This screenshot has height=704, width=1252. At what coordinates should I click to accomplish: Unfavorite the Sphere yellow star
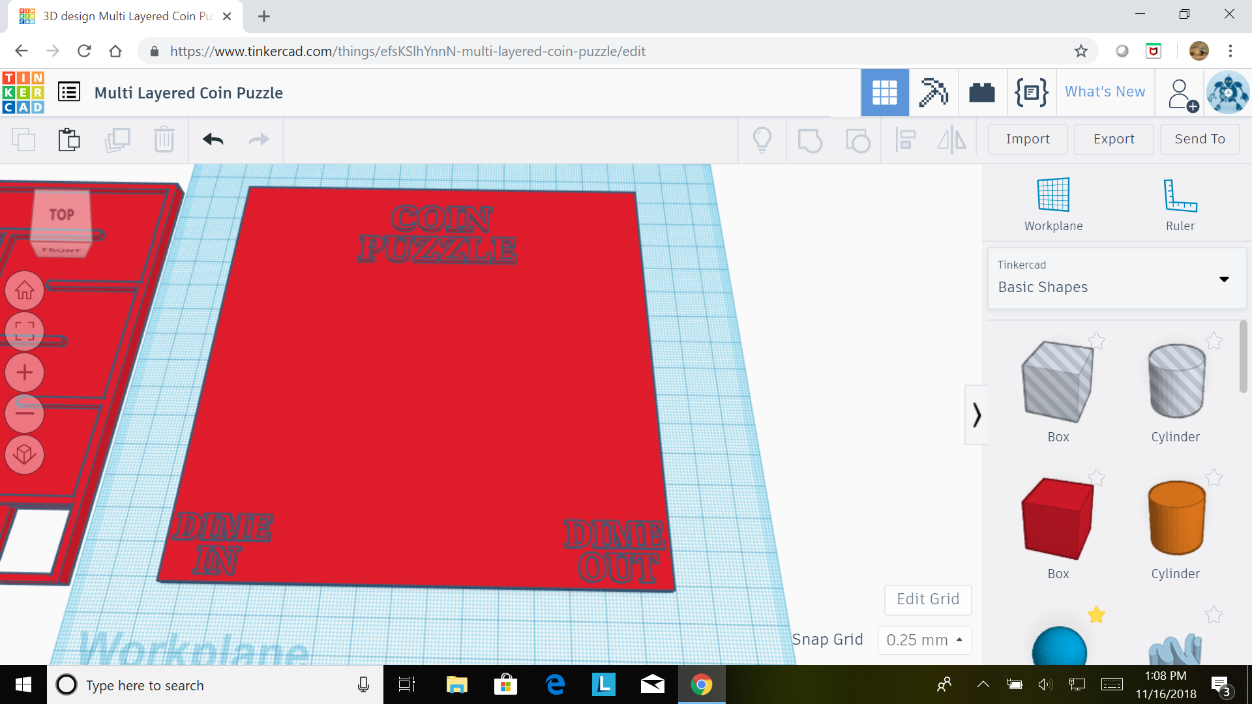click(1097, 615)
